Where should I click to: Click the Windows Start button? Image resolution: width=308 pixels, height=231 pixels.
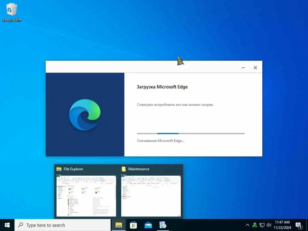coord(7,225)
